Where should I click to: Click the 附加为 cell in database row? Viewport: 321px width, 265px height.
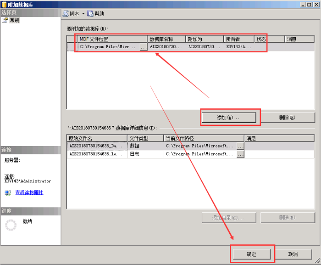tap(205, 47)
